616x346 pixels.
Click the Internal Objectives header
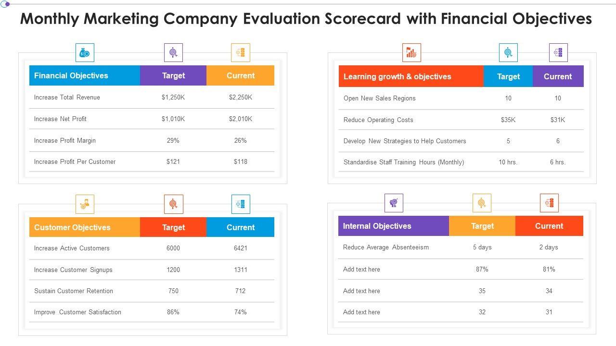[377, 226]
